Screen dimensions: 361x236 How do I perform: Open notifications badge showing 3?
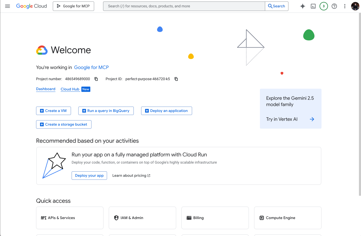[x=324, y=6]
